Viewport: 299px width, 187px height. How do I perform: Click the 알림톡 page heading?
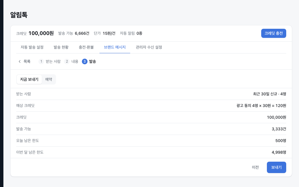19,15
